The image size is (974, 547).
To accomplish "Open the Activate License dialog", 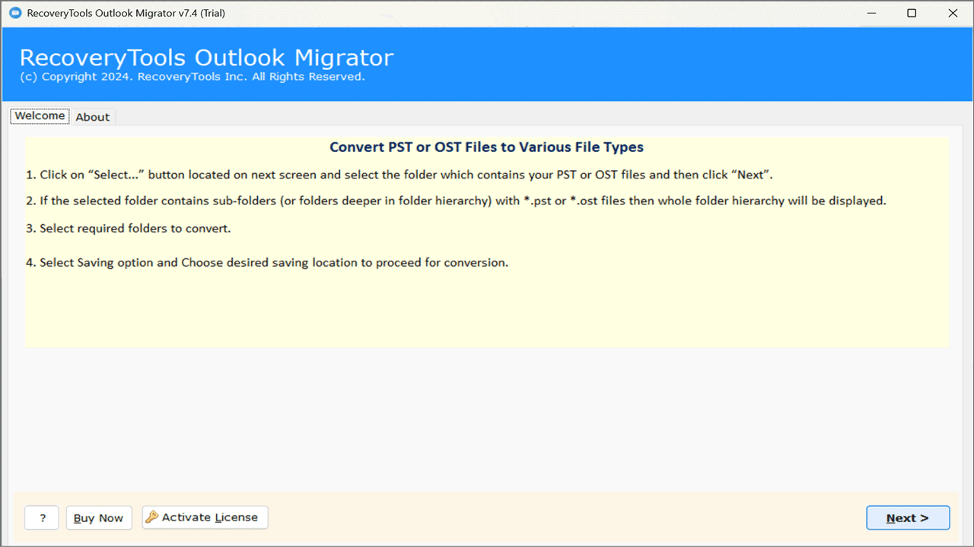I will [x=205, y=517].
